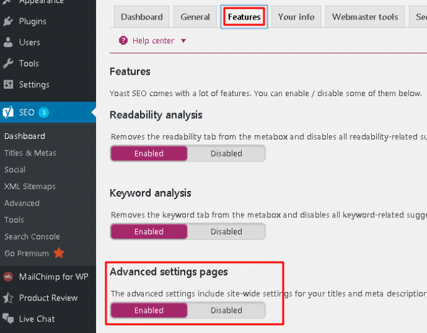Open the Social submenu
The width and height of the screenshot is (427, 333).
[x=15, y=170]
